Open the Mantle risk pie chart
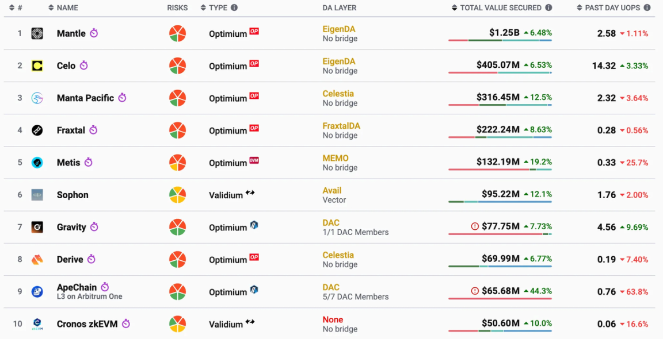This screenshot has height=339, width=663. 177,33
